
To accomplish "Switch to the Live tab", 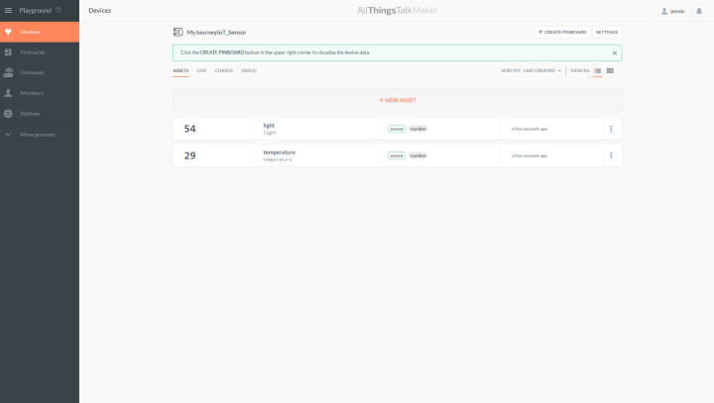I will point(201,70).
